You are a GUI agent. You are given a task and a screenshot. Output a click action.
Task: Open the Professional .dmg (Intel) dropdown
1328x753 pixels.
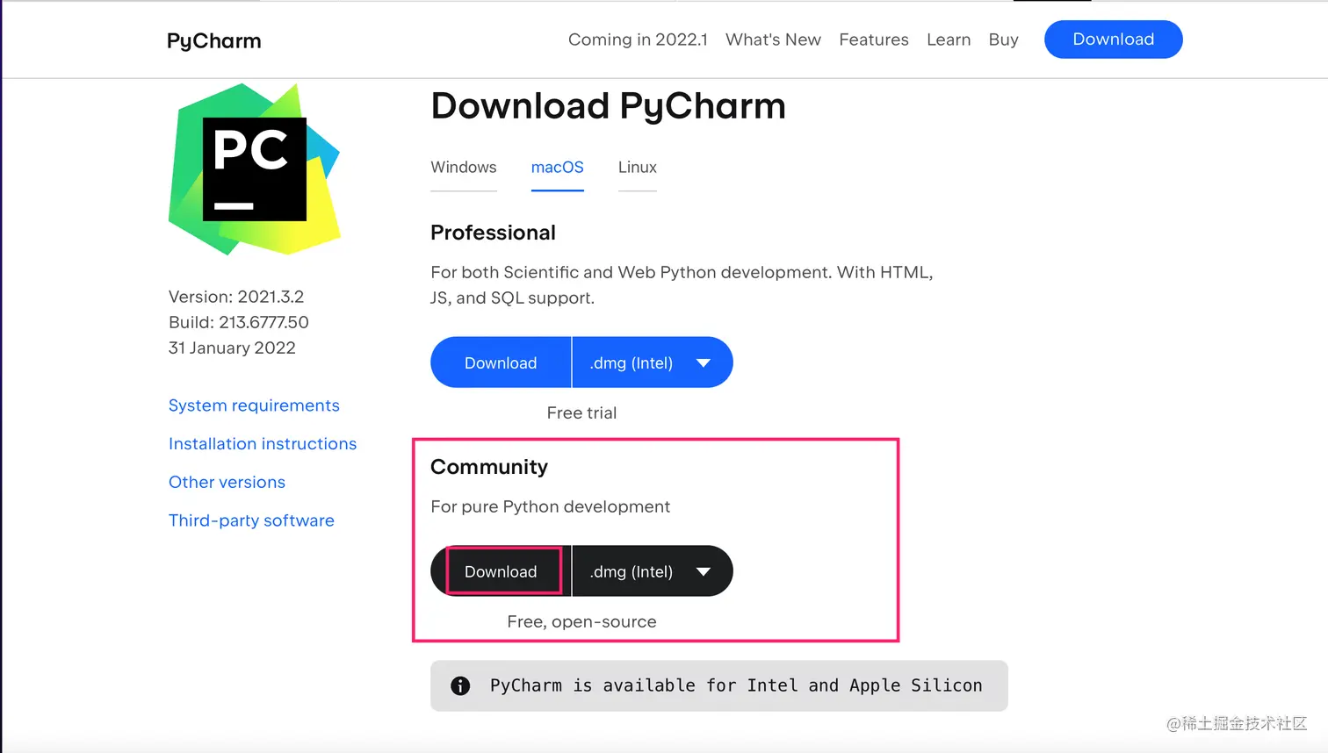652,362
